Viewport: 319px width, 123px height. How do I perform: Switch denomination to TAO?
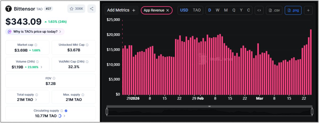coord(197,10)
